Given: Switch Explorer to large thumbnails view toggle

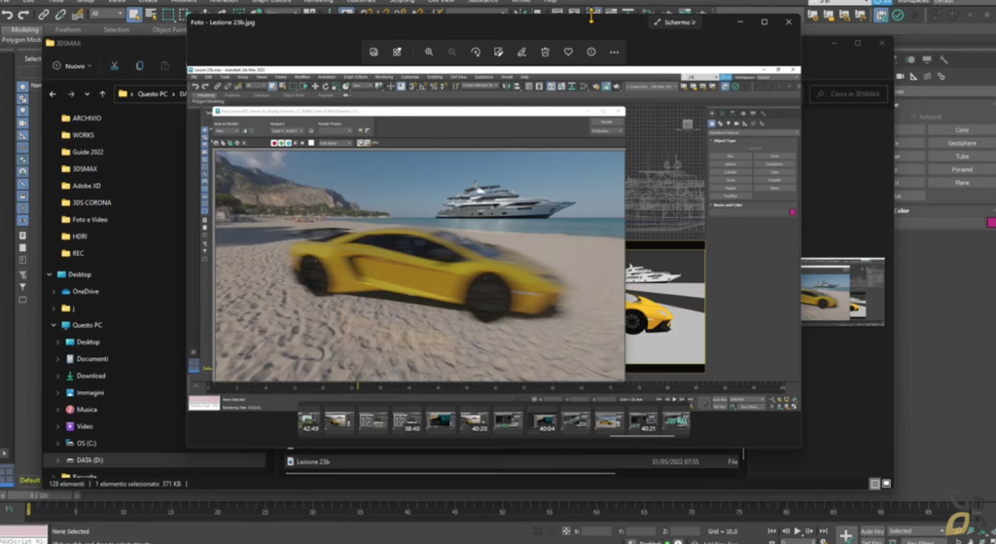Looking at the screenshot, I should tap(886, 484).
